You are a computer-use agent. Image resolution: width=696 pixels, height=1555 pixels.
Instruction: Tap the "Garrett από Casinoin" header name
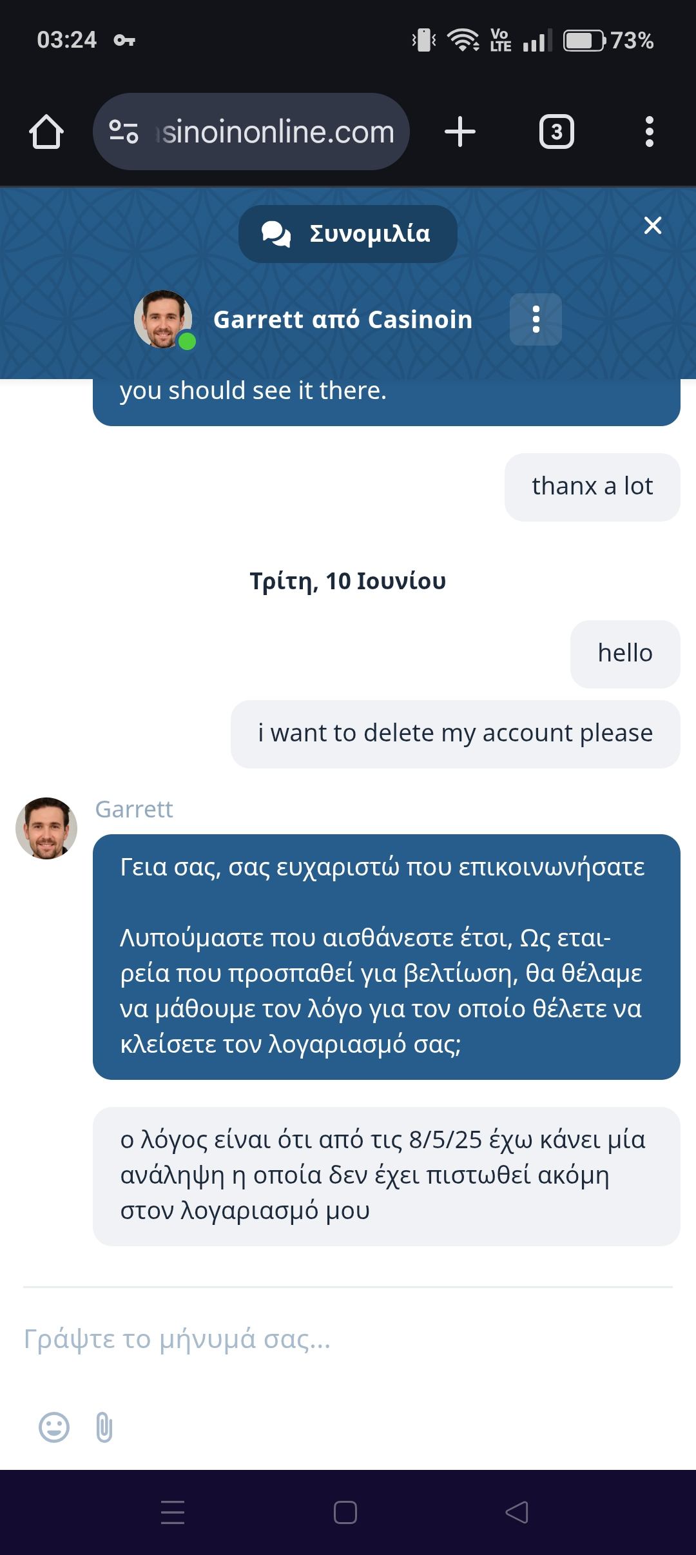(x=343, y=320)
